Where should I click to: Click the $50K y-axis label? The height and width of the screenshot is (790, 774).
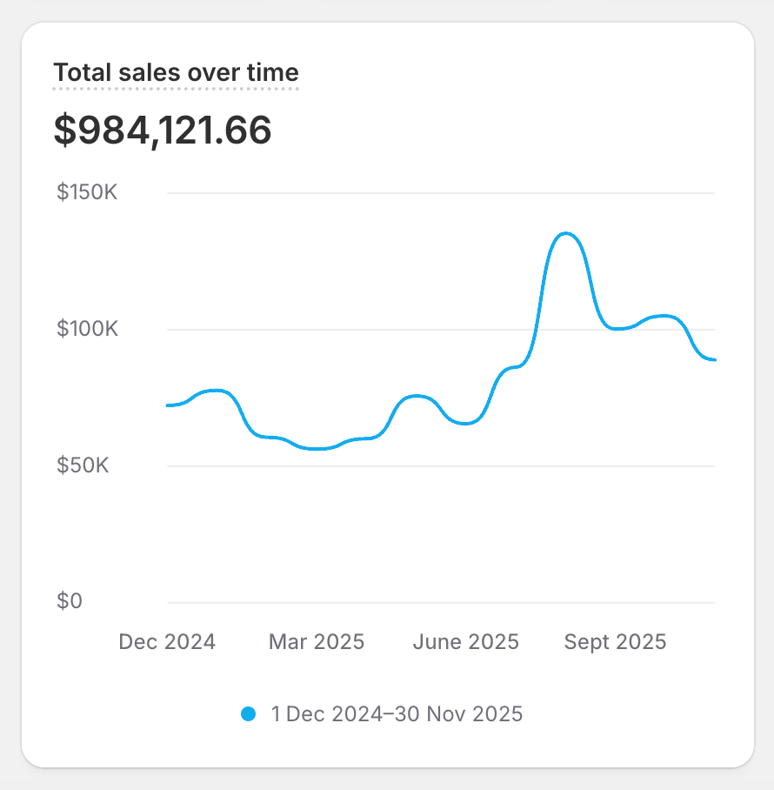coord(83,465)
